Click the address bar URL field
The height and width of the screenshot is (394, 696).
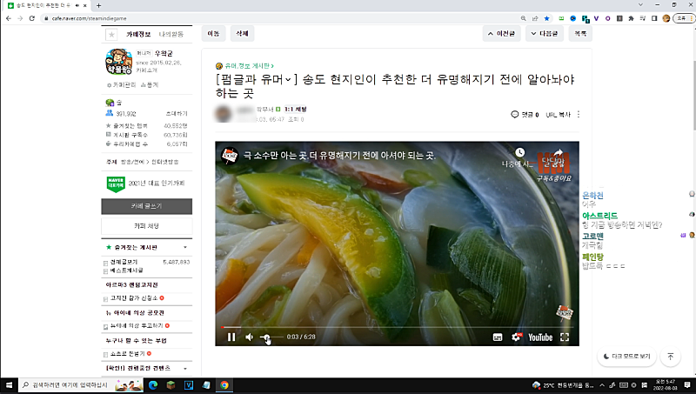[279, 18]
